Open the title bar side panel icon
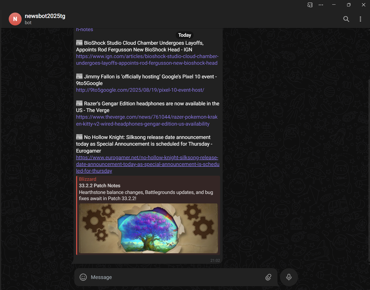370x290 pixels. [310, 5]
